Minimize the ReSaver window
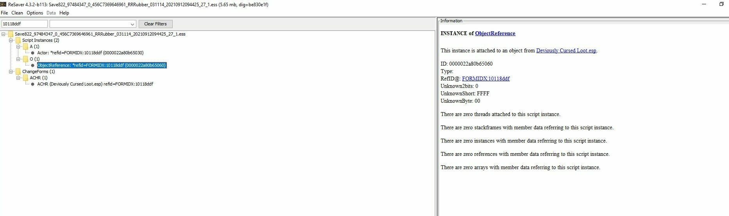This screenshot has width=729, height=216. pos(704,4)
